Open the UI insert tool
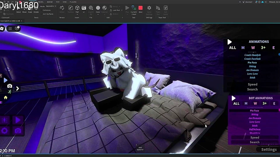Viewport: 280px width, 157px height. 84,9
